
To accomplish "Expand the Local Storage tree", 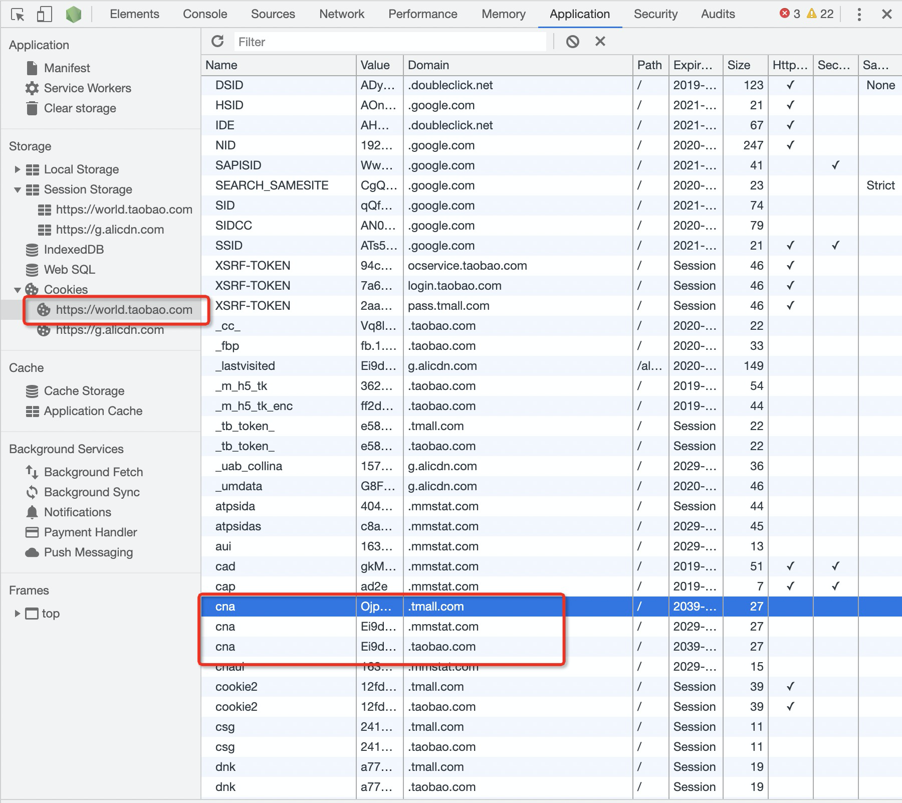I will [18, 169].
